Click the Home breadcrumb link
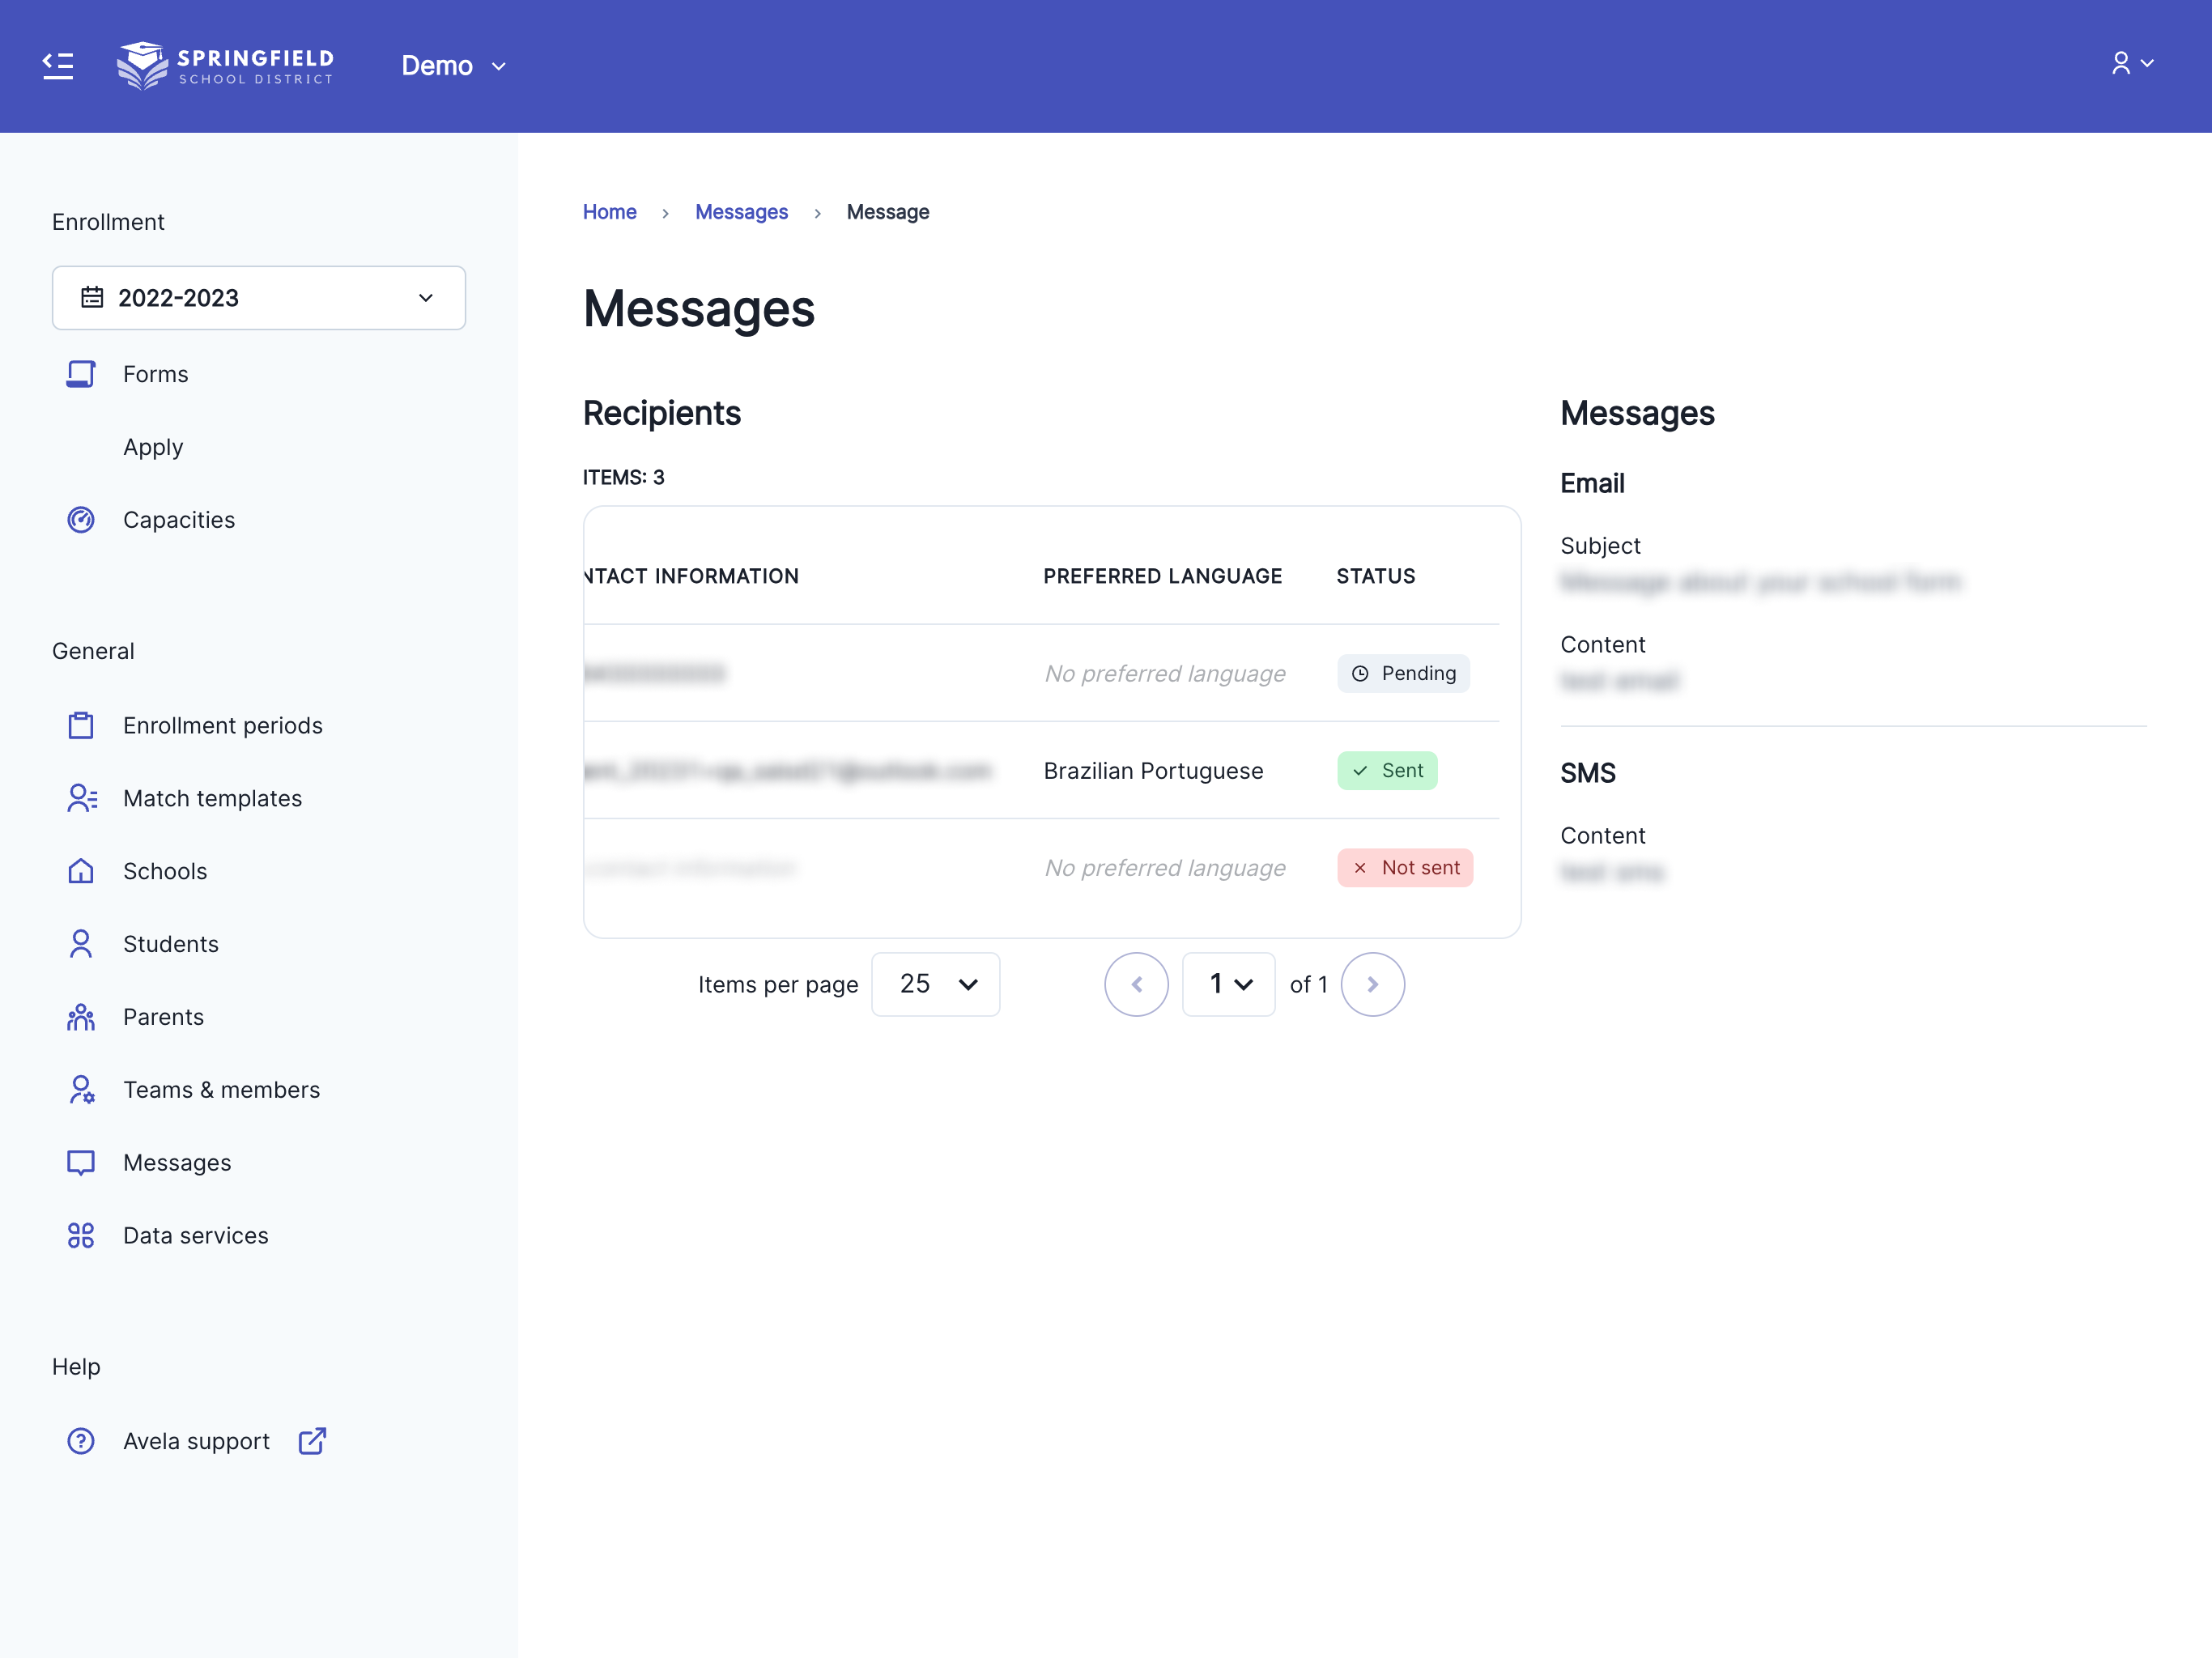2212x1658 pixels. (x=609, y=212)
